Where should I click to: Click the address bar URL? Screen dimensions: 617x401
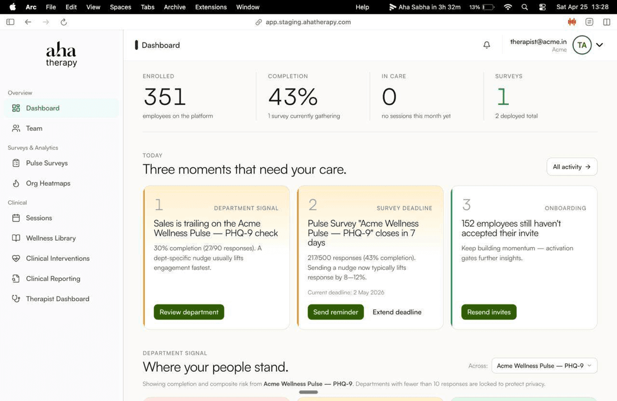point(308,22)
